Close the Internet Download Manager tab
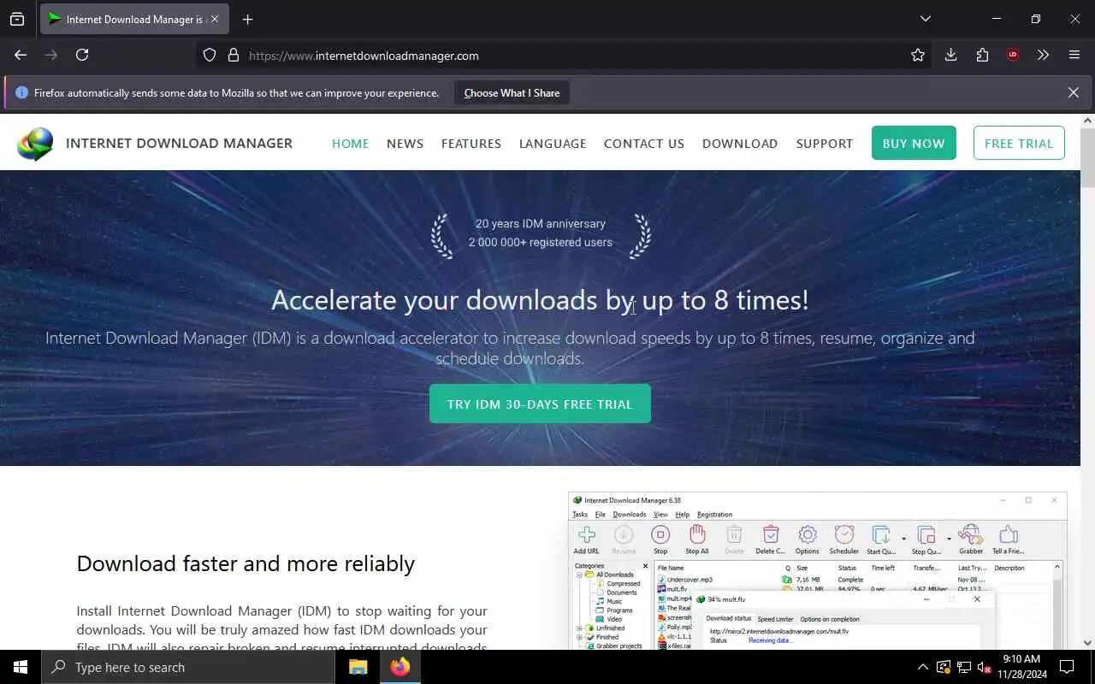 [x=215, y=19]
